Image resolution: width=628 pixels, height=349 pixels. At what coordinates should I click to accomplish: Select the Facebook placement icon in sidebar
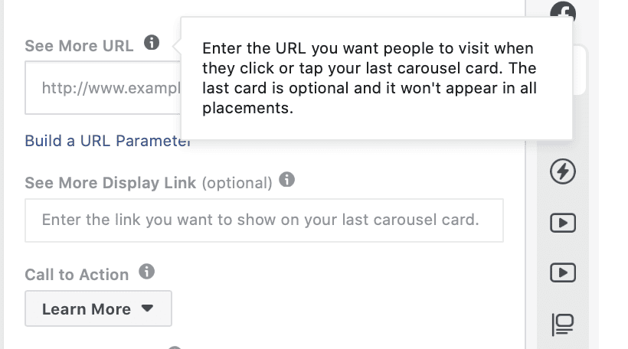coord(563,10)
